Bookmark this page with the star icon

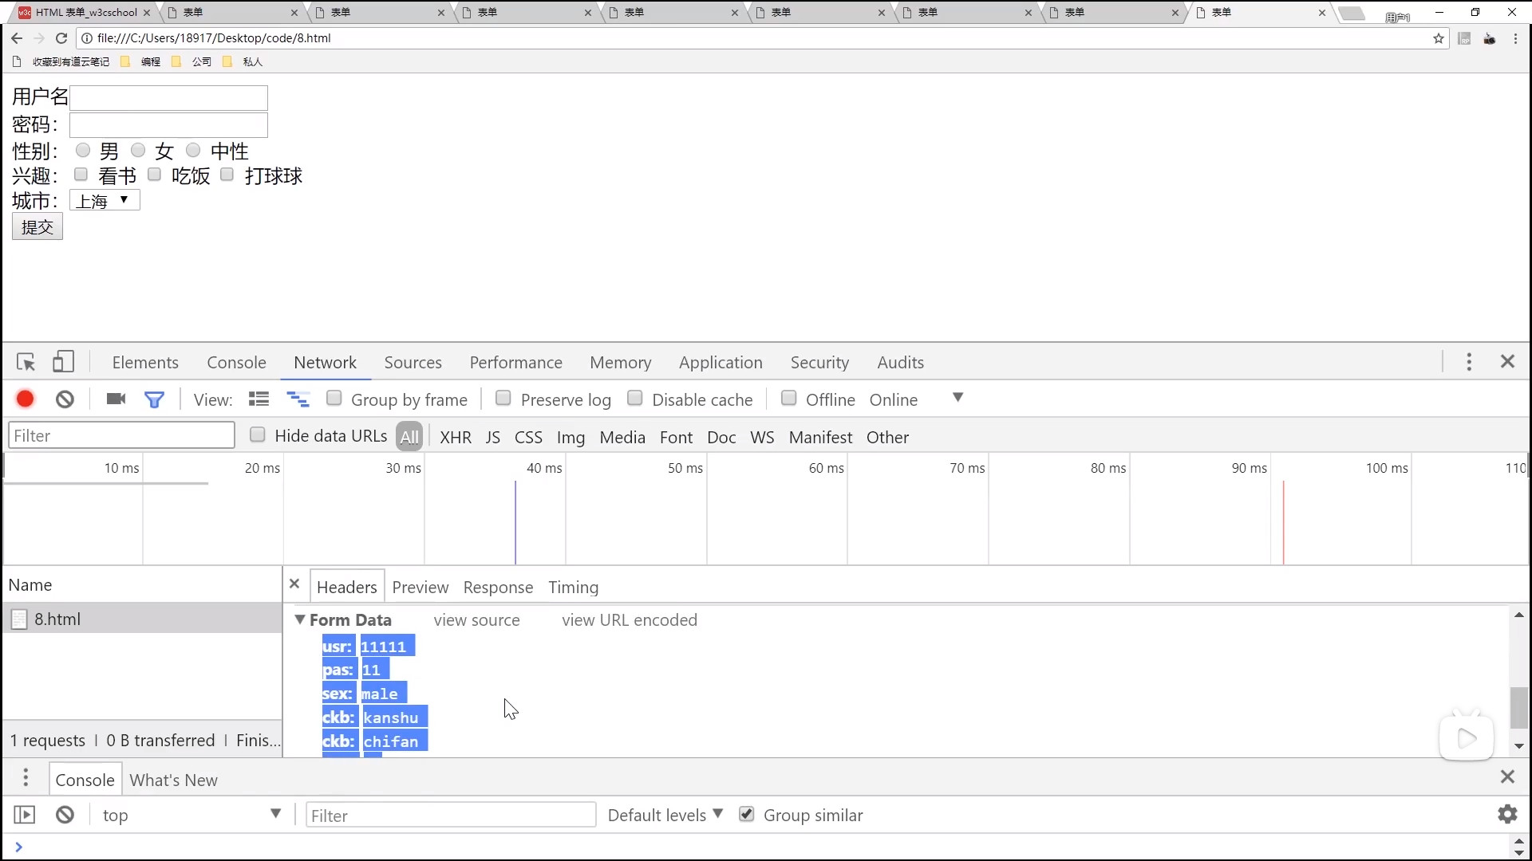pos(1439,38)
